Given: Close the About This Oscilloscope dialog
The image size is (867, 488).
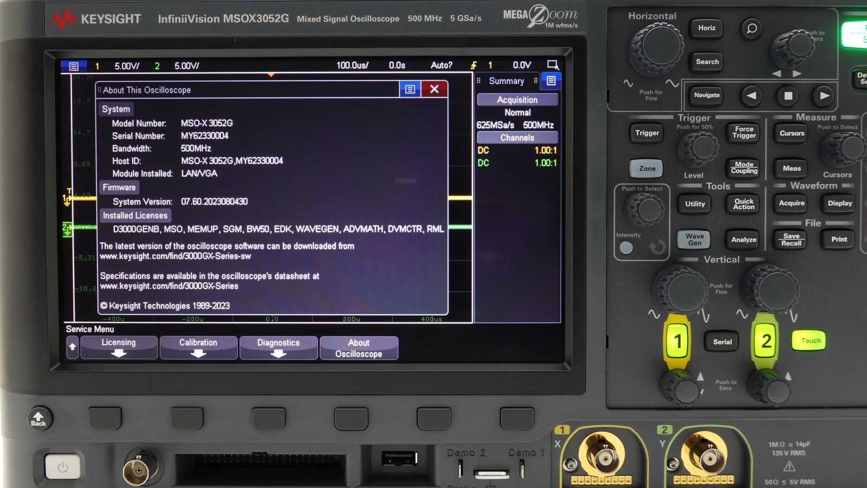Looking at the screenshot, I should (x=435, y=89).
